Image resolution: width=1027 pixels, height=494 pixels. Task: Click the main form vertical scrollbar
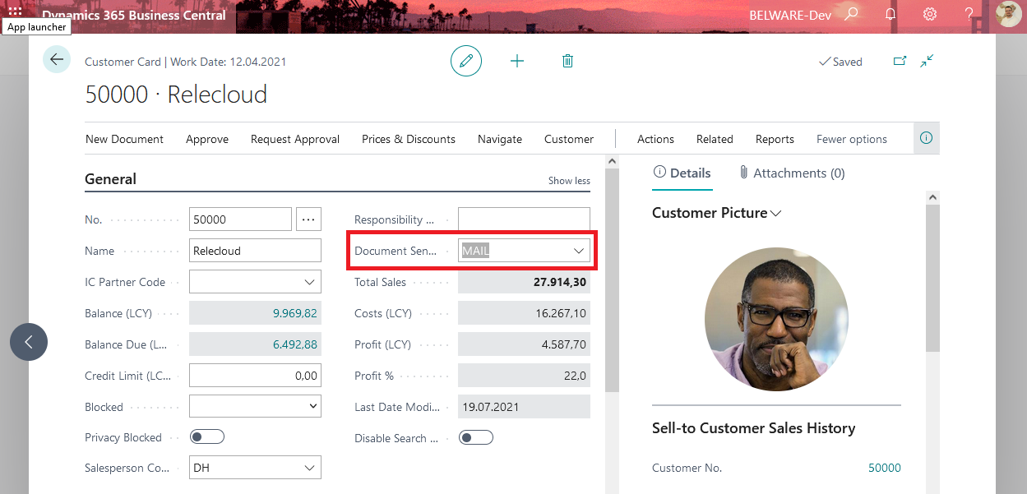click(x=612, y=279)
